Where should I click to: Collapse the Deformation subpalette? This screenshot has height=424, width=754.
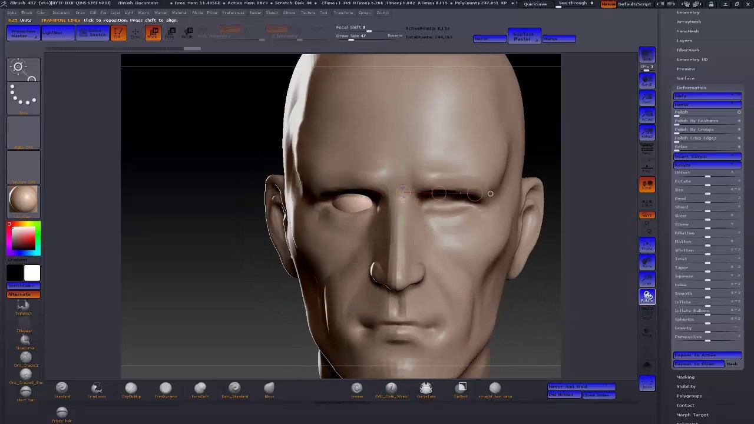(x=691, y=88)
